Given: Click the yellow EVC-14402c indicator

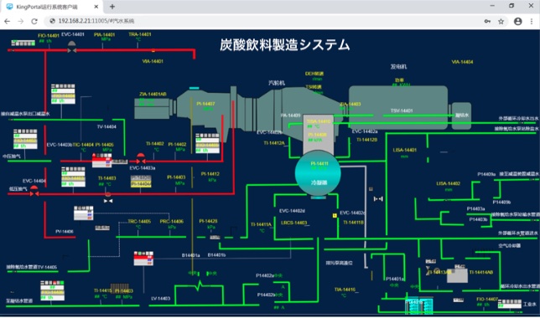Looking at the screenshot, I should coord(335,216).
